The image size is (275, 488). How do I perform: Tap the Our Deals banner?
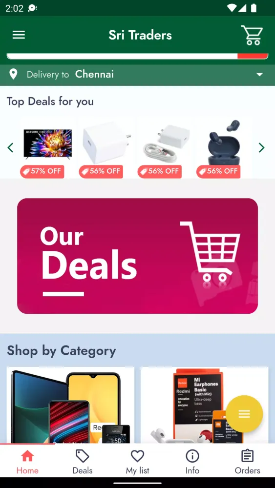pyautogui.click(x=137, y=256)
